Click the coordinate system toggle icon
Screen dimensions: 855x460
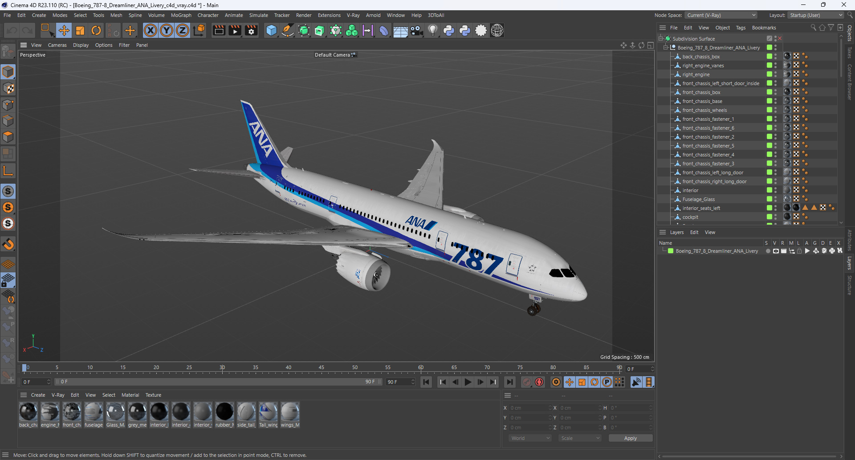pyautogui.click(x=199, y=30)
